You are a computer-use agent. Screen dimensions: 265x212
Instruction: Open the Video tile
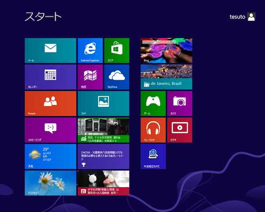tap(179, 130)
